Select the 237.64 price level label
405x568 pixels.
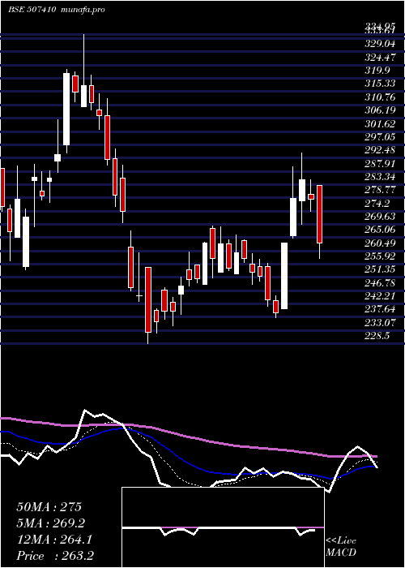[x=380, y=309]
